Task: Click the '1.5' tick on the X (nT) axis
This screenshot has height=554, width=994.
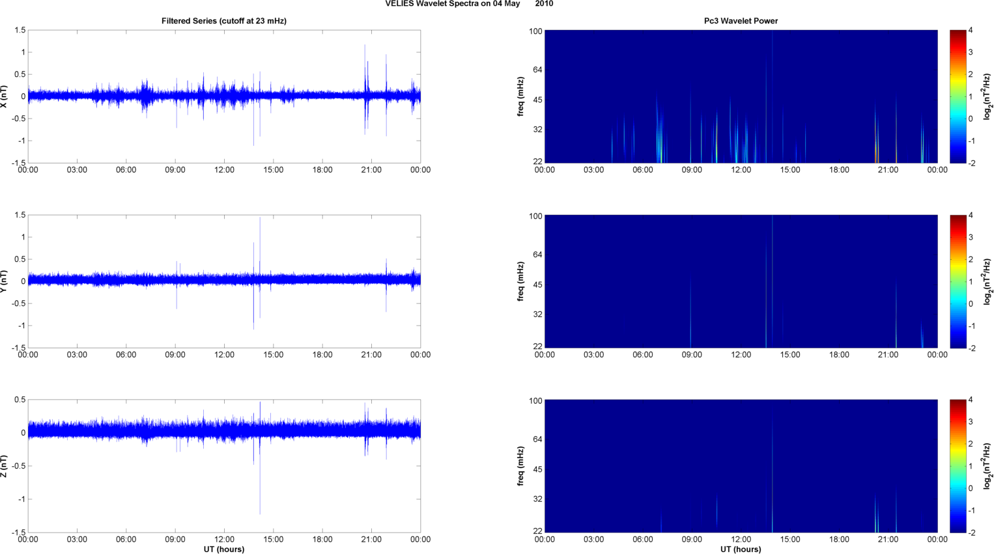Action: click(x=20, y=31)
